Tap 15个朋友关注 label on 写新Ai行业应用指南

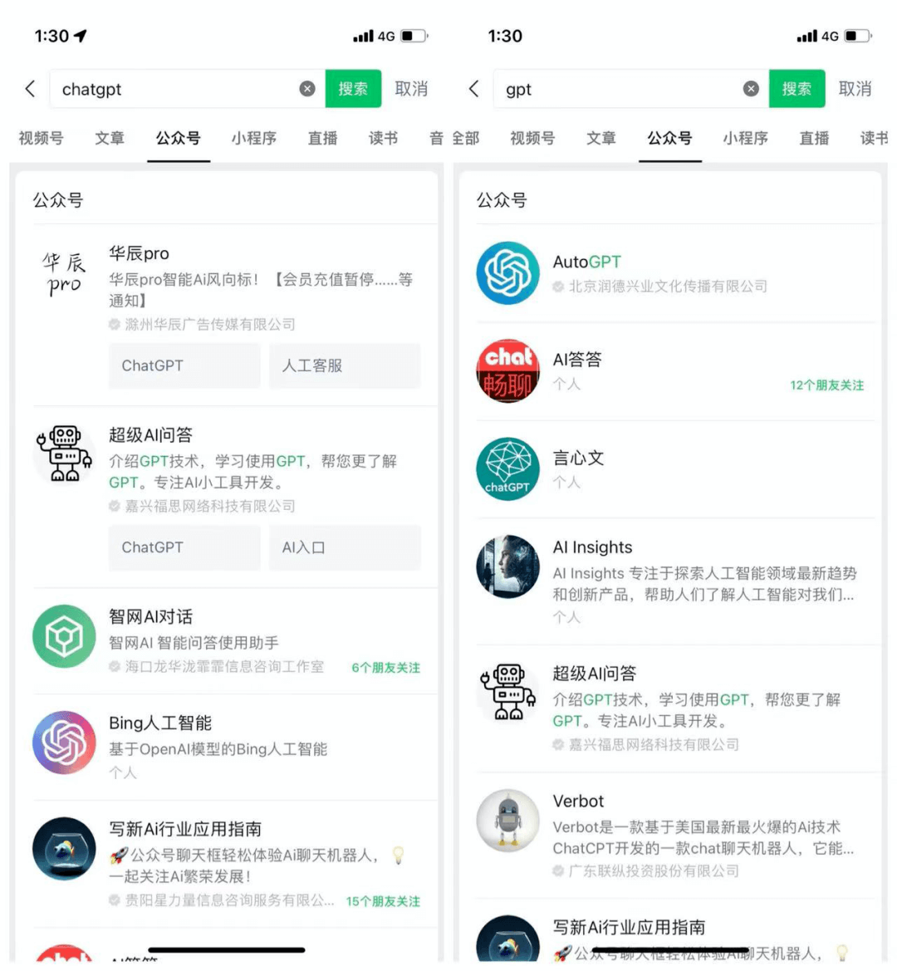click(x=383, y=901)
